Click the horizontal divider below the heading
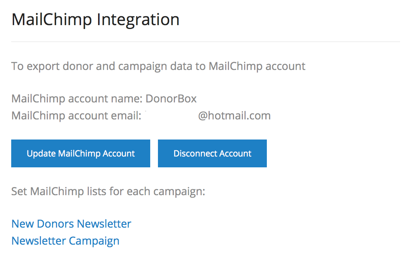This screenshot has width=402, height=257. (205, 41)
